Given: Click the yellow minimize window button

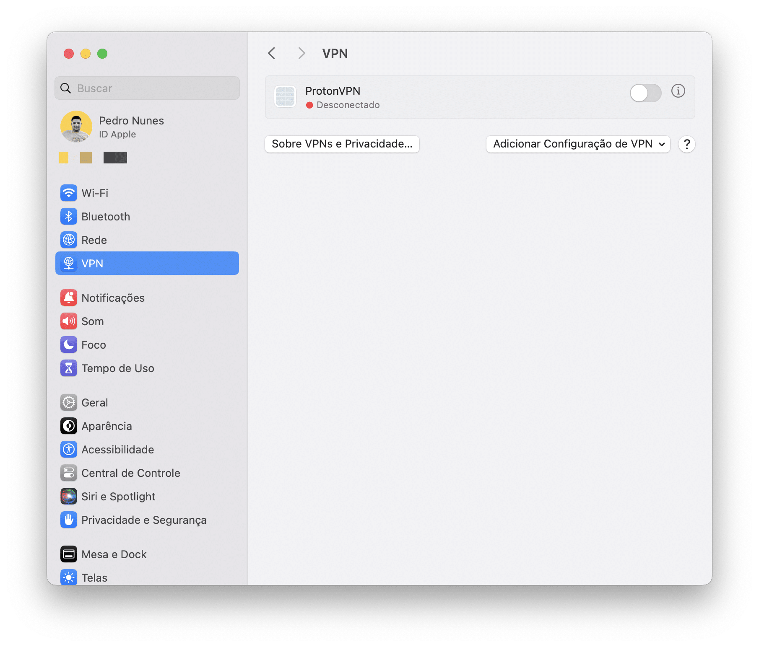Looking at the screenshot, I should [86, 54].
